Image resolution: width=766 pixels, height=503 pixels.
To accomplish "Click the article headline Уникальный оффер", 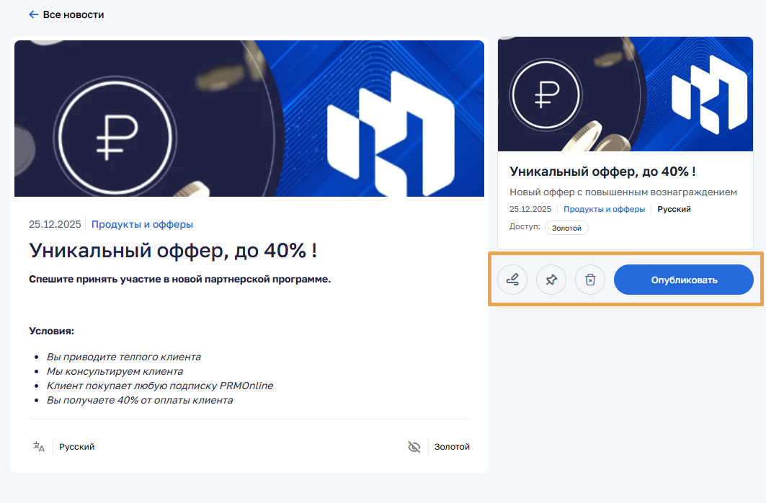I will pyautogui.click(x=173, y=251).
